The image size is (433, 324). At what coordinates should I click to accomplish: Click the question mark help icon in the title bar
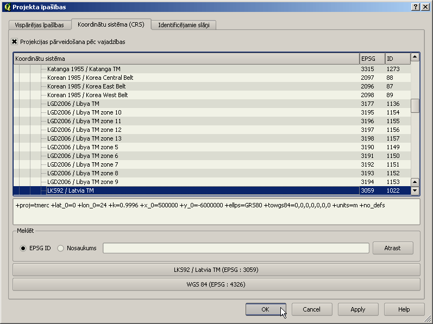pyautogui.click(x=416, y=7)
